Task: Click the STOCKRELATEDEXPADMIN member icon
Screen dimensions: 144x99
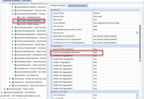Action: click(x=16, y=38)
